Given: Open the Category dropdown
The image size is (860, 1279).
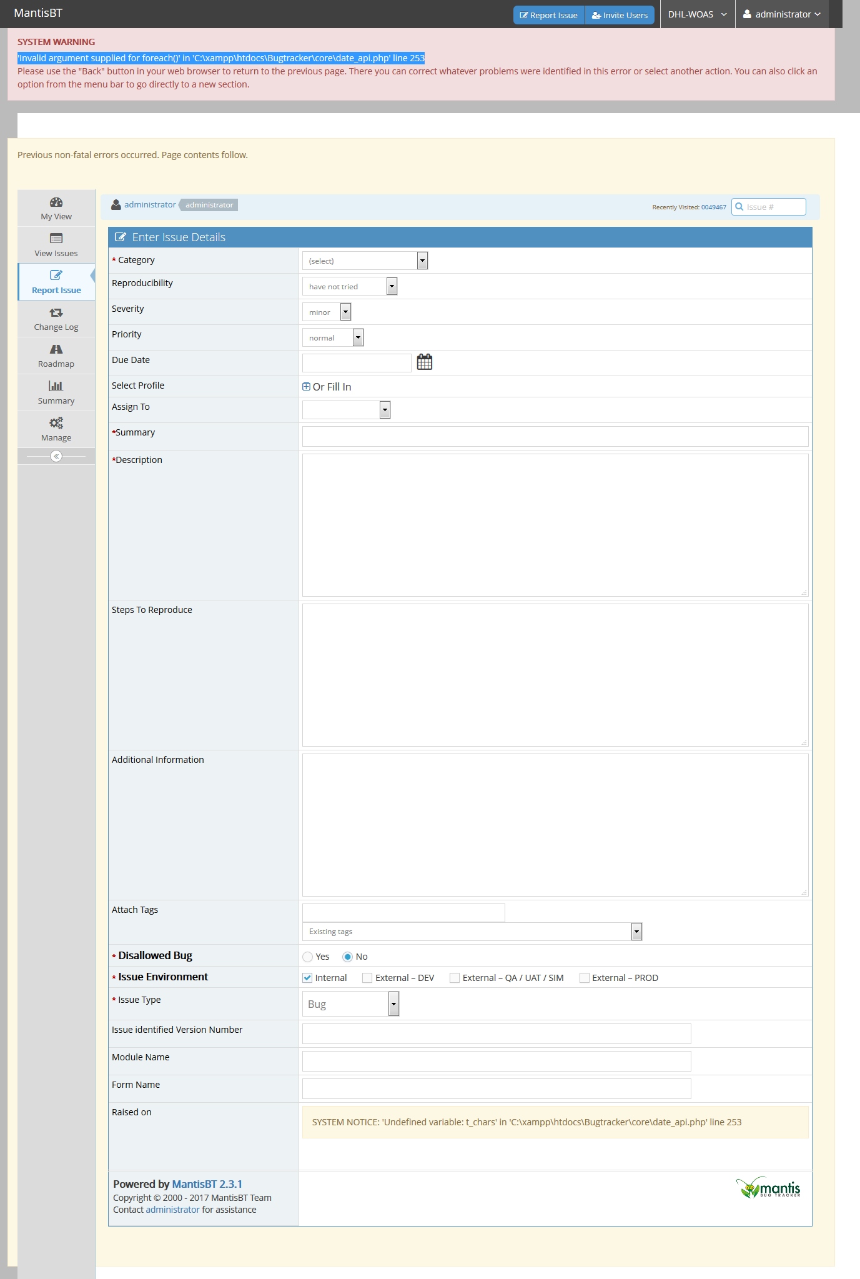Looking at the screenshot, I should [365, 261].
